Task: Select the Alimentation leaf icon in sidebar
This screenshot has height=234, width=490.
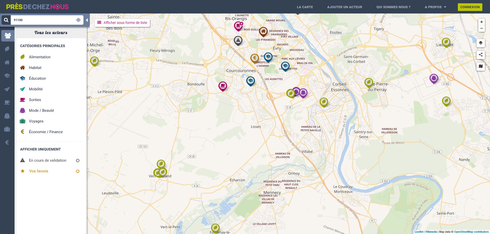Action: (x=7, y=49)
